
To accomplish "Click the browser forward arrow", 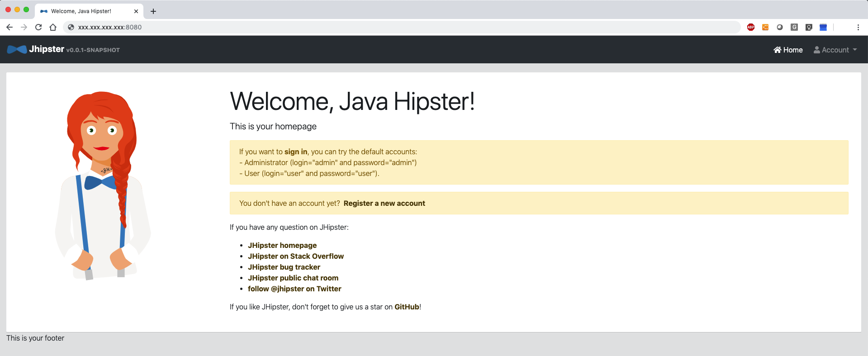I will click(24, 27).
